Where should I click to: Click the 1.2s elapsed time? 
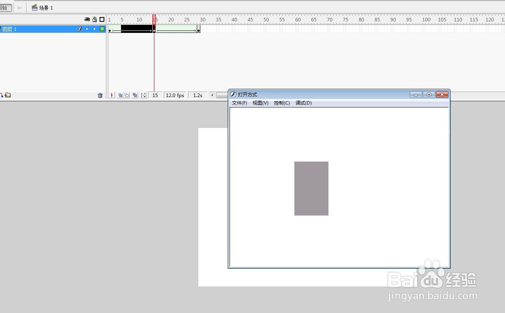point(198,95)
